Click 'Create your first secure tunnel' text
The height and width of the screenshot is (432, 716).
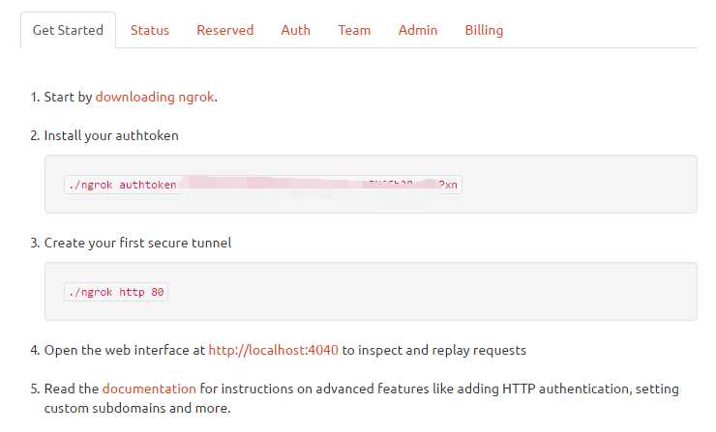[x=137, y=243]
